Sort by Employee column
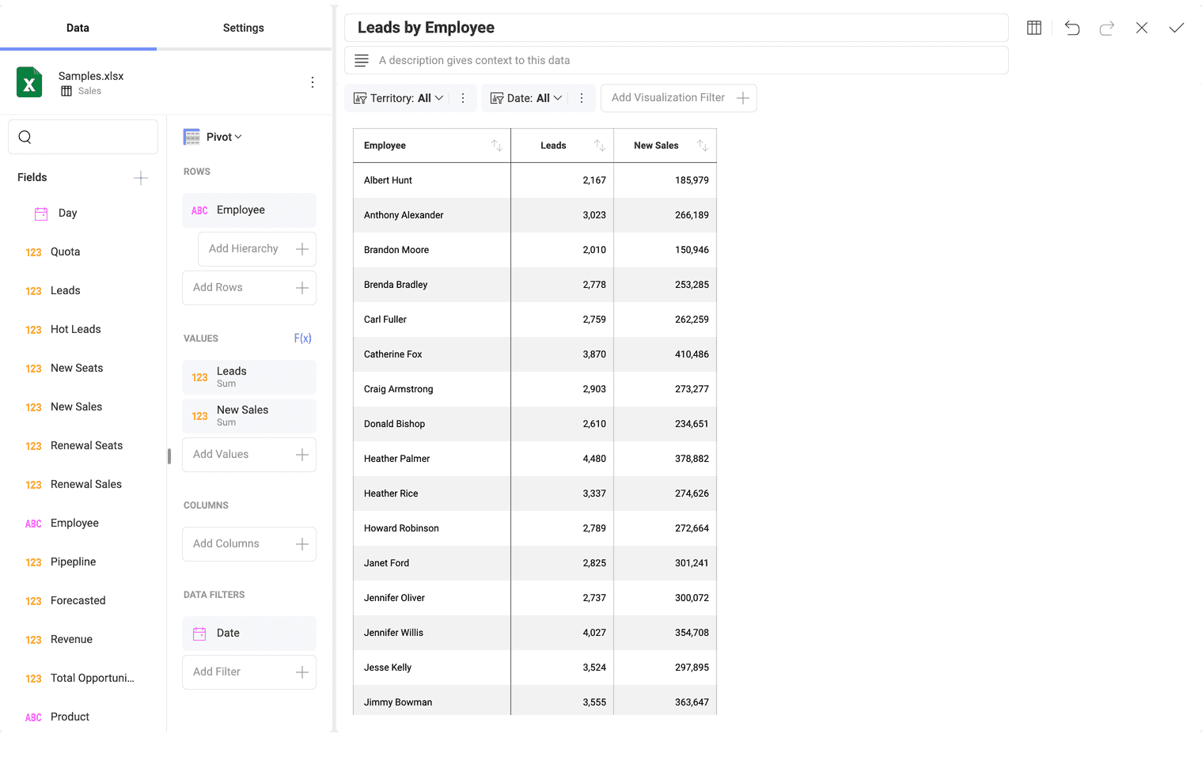 [496, 146]
